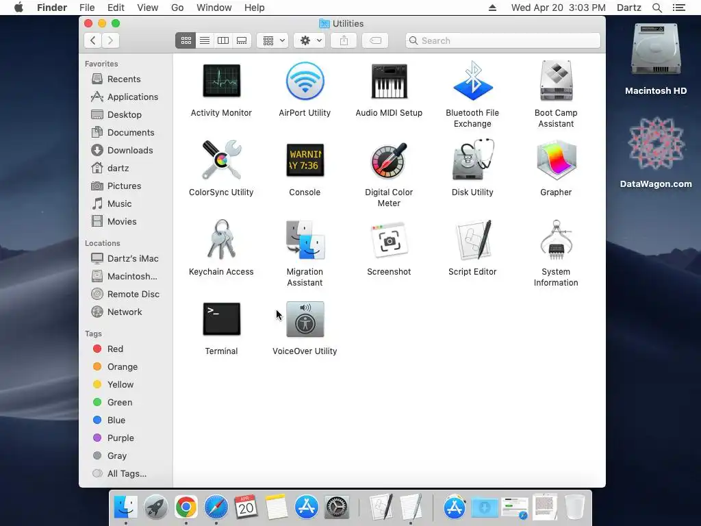Open the Action gear dropdown

(x=309, y=40)
